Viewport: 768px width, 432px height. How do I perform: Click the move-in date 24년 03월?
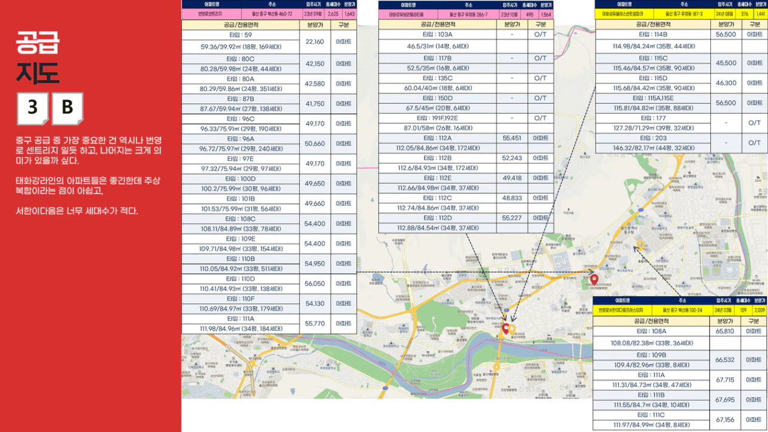723,310
